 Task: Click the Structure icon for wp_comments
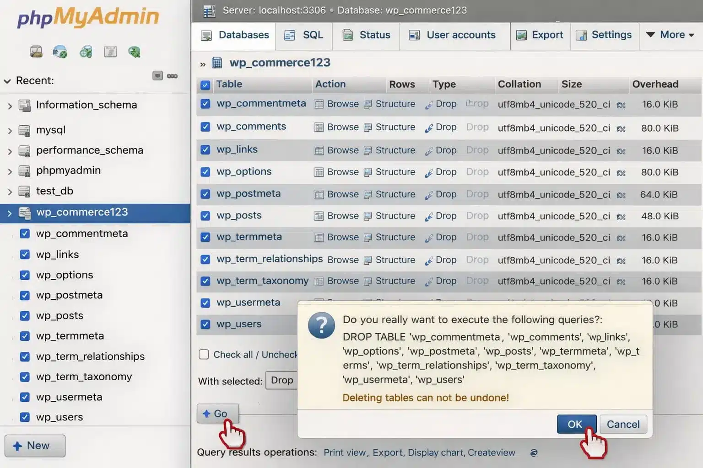pyautogui.click(x=368, y=128)
